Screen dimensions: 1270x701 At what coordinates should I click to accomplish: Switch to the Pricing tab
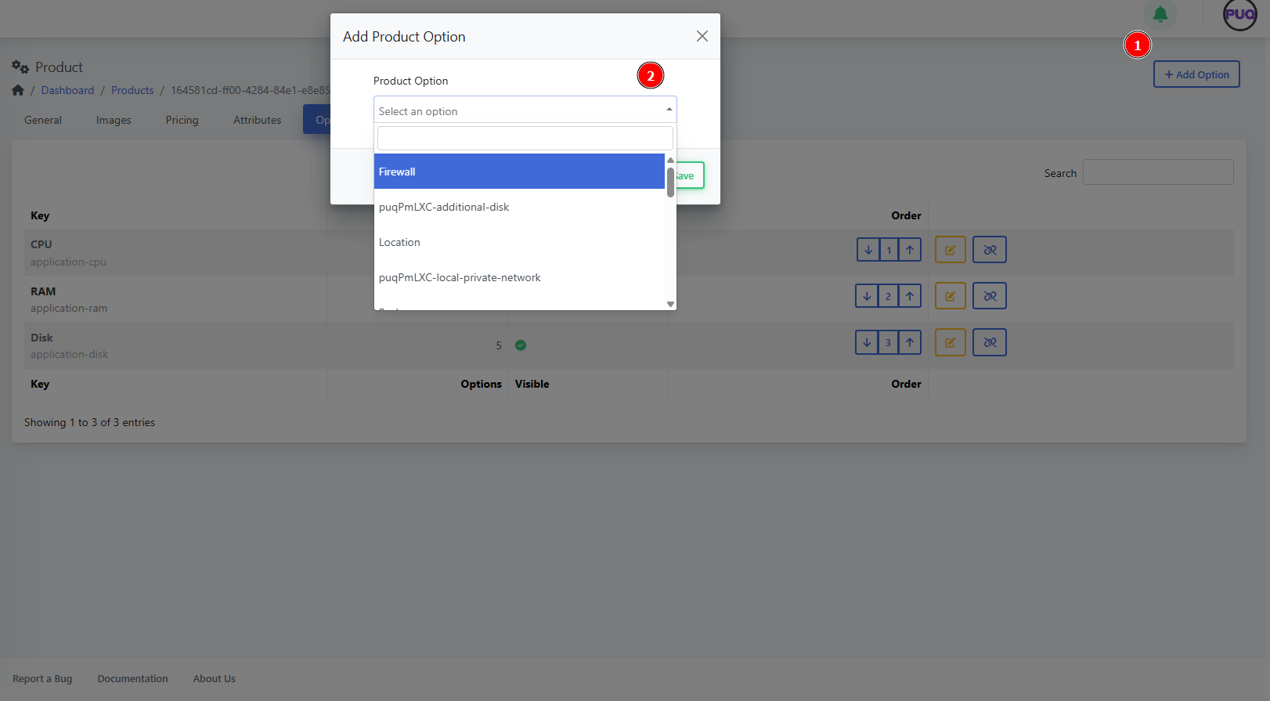point(182,120)
